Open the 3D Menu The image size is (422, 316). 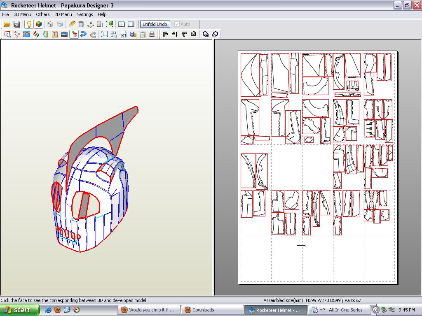[22, 14]
